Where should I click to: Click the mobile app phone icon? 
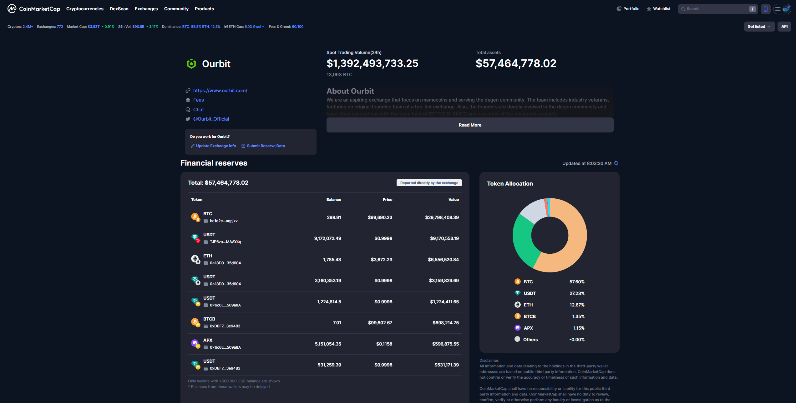tap(765, 9)
